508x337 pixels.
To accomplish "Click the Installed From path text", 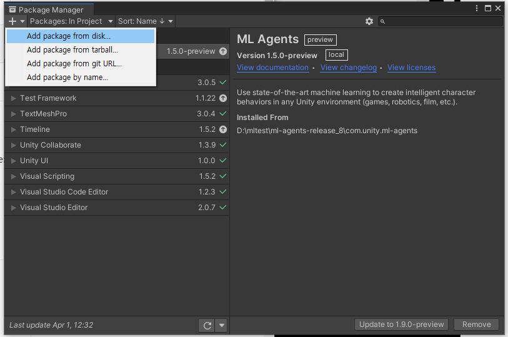I will pyautogui.click(x=327, y=131).
